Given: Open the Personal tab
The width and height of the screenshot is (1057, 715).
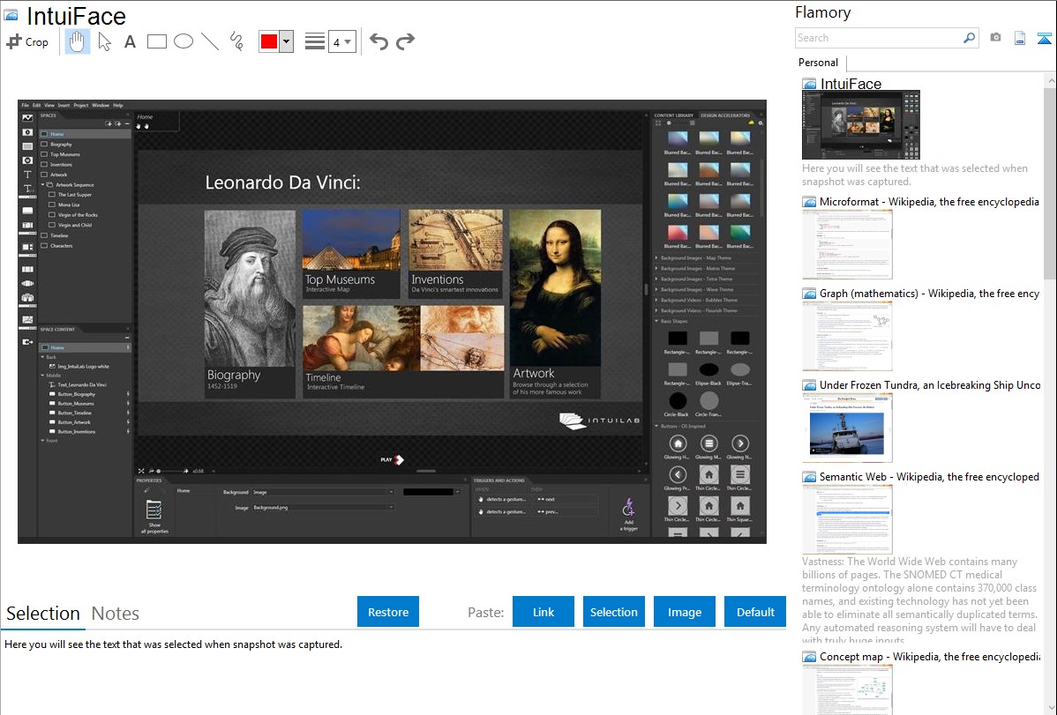Looking at the screenshot, I should (819, 63).
